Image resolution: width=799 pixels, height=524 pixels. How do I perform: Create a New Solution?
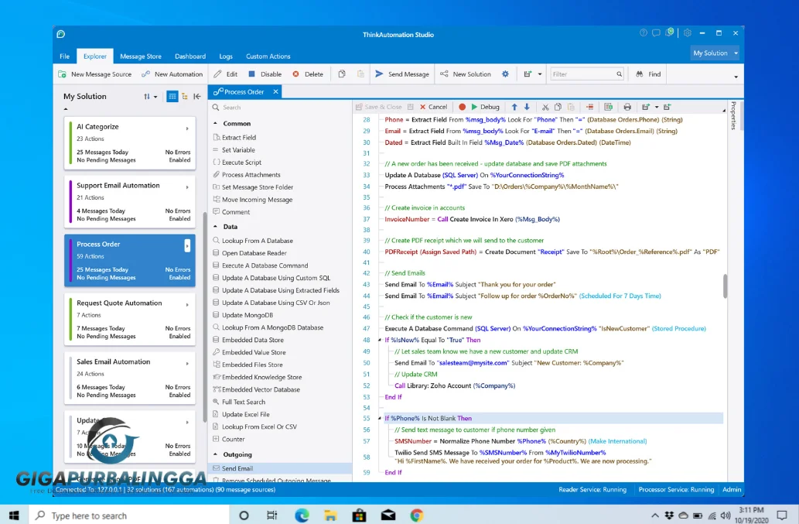(465, 74)
